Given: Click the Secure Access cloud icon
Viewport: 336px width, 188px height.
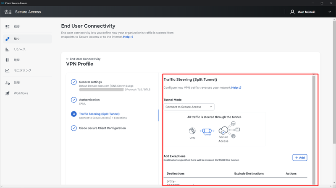Looking at the screenshot, I should [223, 130].
